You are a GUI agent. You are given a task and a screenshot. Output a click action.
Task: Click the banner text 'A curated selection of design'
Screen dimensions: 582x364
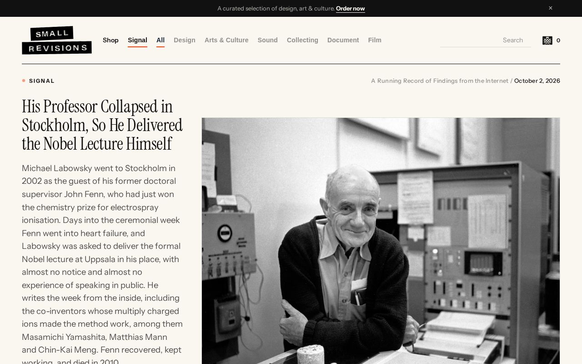[x=276, y=8]
